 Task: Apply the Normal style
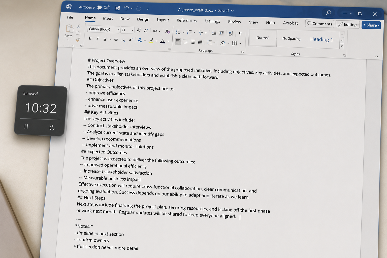pos(263,38)
